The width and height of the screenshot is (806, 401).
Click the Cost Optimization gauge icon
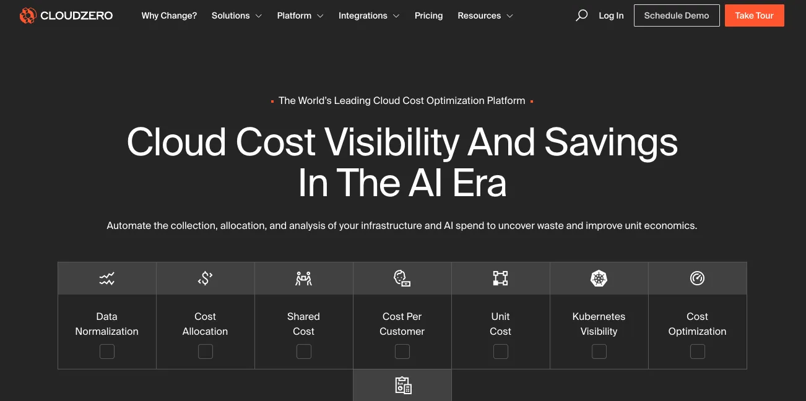[697, 278]
